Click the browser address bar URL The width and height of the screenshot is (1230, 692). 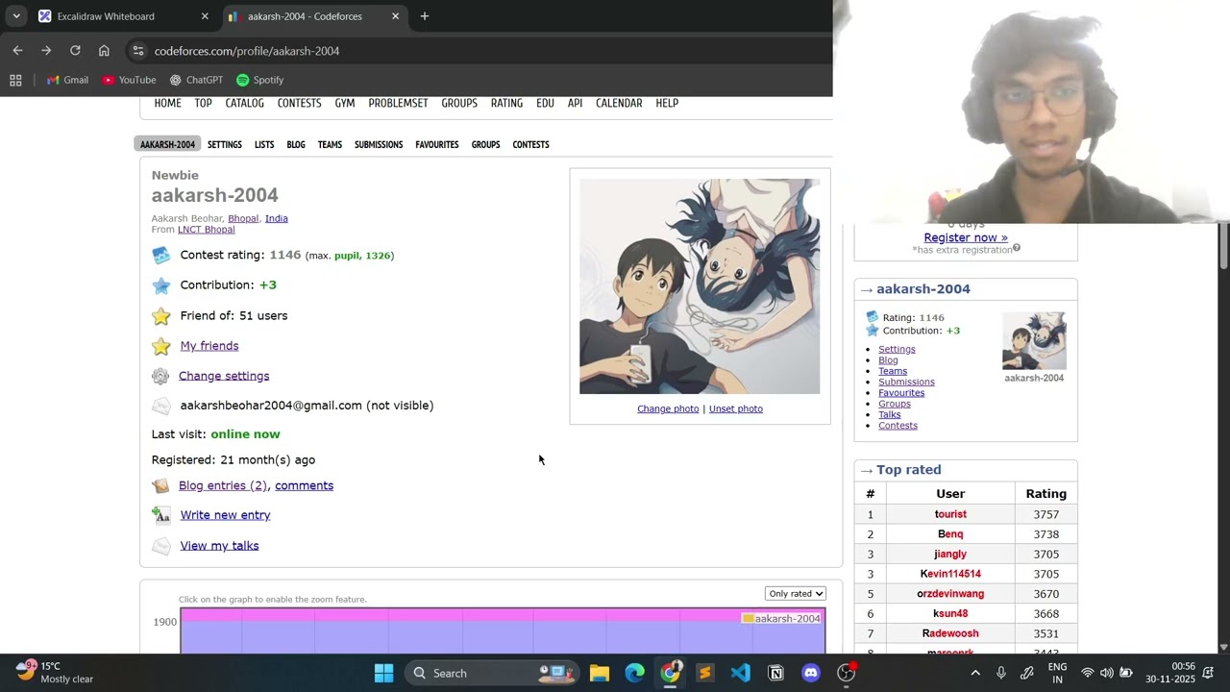[247, 51]
